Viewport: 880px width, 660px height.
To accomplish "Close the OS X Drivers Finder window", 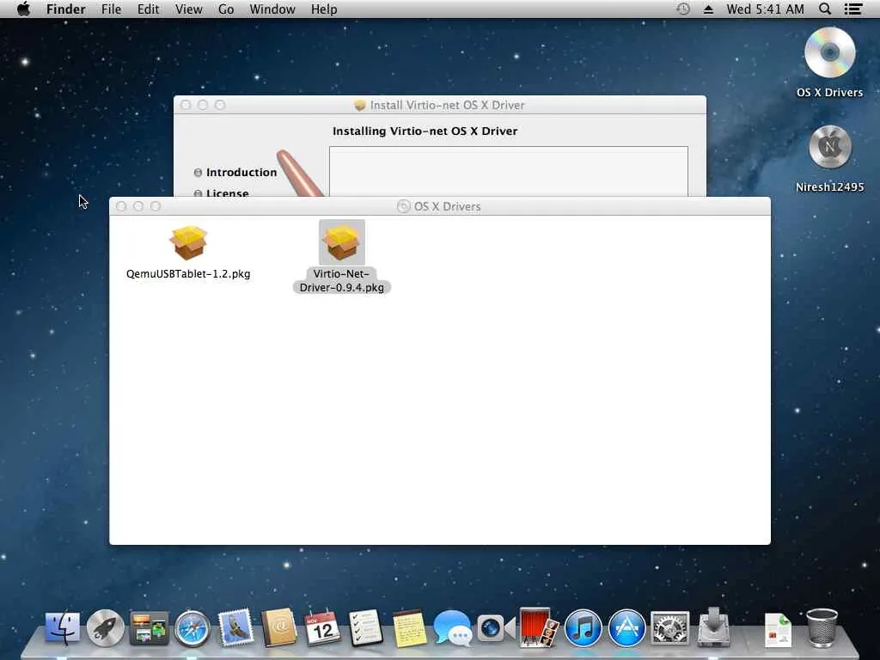I will (x=121, y=206).
